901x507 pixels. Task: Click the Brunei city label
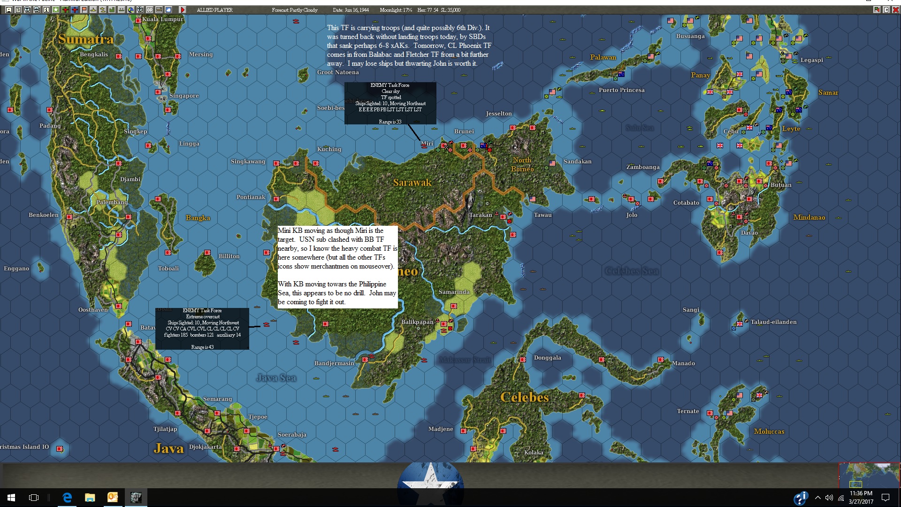coord(464,131)
